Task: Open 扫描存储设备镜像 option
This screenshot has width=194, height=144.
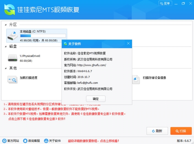Action: coord(155,78)
